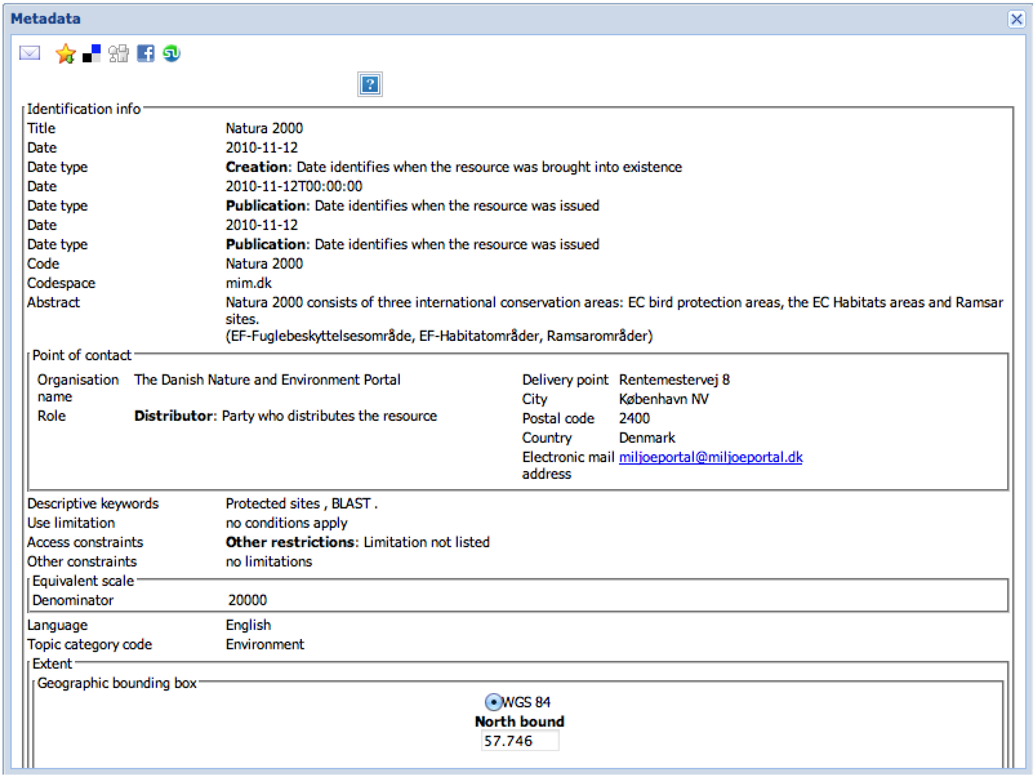Share the metadata on Digg
The width and height of the screenshot is (1035, 776).
click(x=118, y=53)
